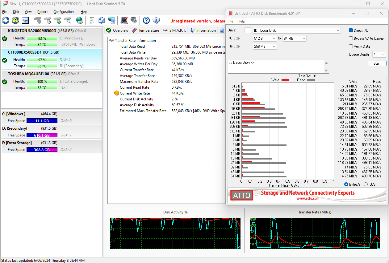Click the ATTO Disk Benchmark title bar icon

tap(230, 13)
